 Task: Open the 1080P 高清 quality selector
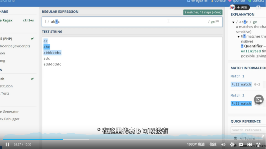pyautogui.click(x=196, y=144)
